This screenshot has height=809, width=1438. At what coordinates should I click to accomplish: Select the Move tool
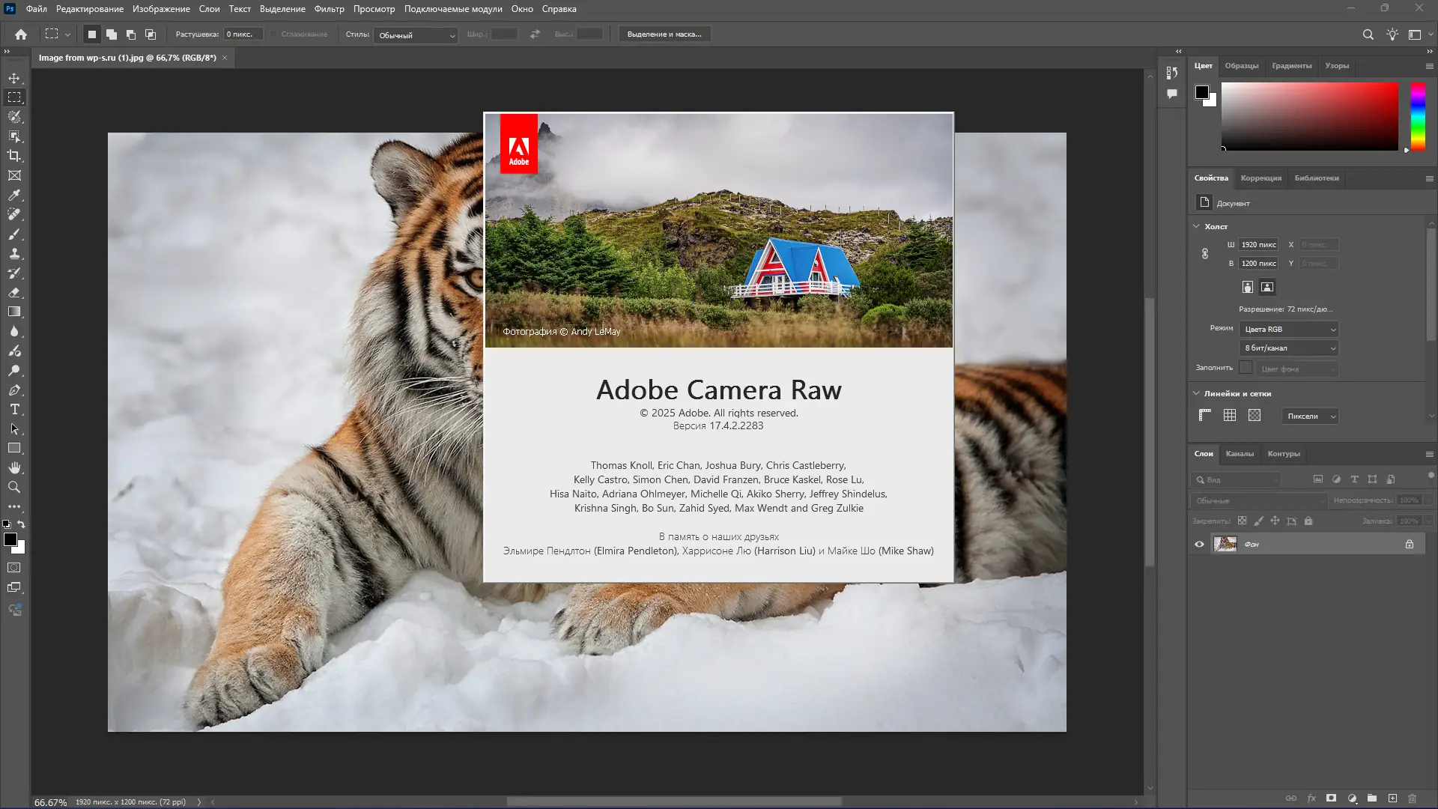pyautogui.click(x=14, y=78)
